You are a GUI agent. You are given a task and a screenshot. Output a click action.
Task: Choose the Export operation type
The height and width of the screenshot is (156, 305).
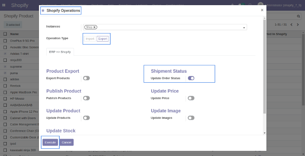pos(103,39)
